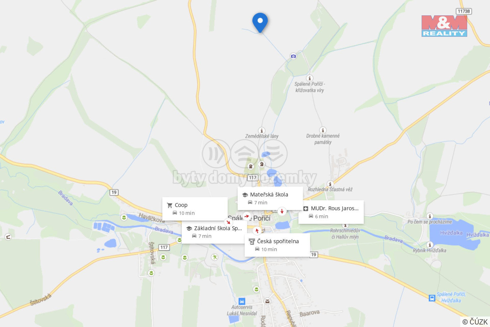
Task: Select the Rybník Hvížďalka info marker
Action: 430,245
